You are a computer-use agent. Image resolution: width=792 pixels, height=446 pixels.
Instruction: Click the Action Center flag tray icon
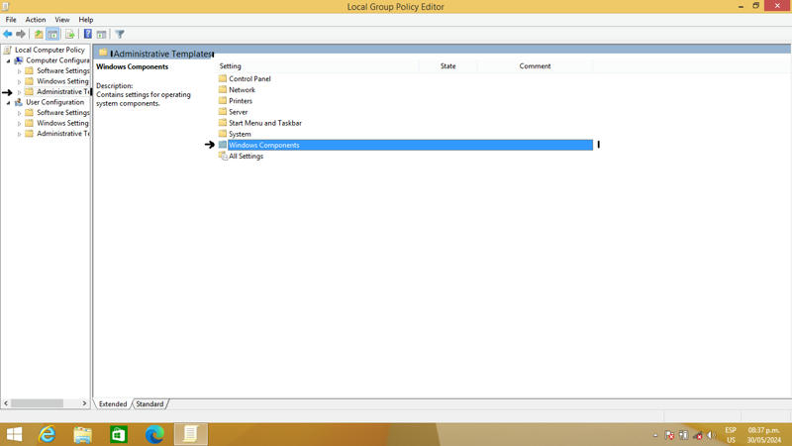point(669,435)
